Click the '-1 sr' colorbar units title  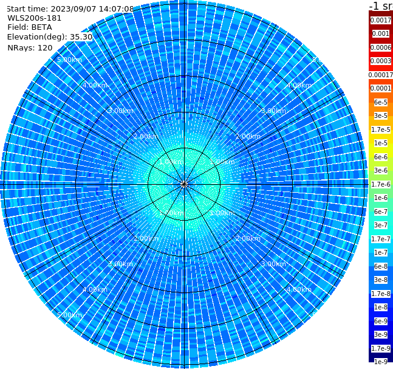coord(381,5)
